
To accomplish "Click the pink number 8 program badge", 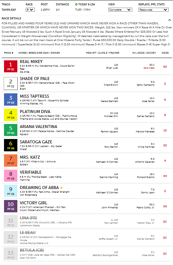I will click(11, 176).
